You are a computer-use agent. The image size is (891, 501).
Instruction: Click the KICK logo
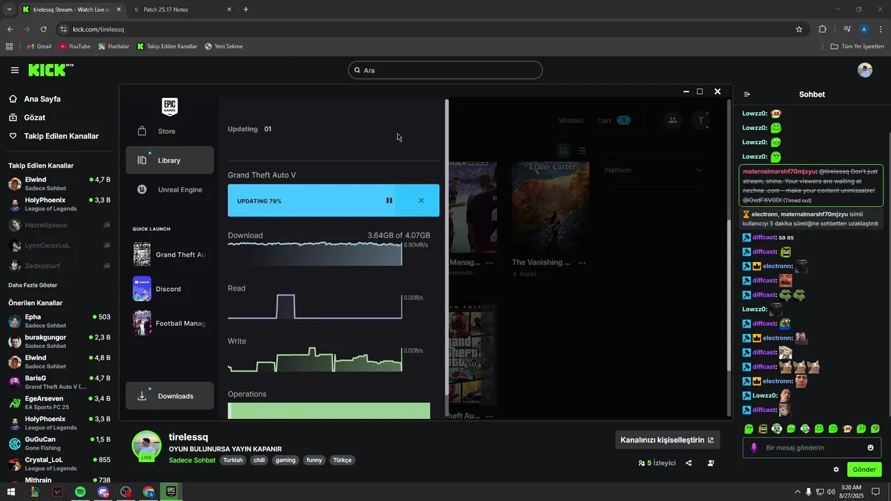pyautogui.click(x=50, y=70)
